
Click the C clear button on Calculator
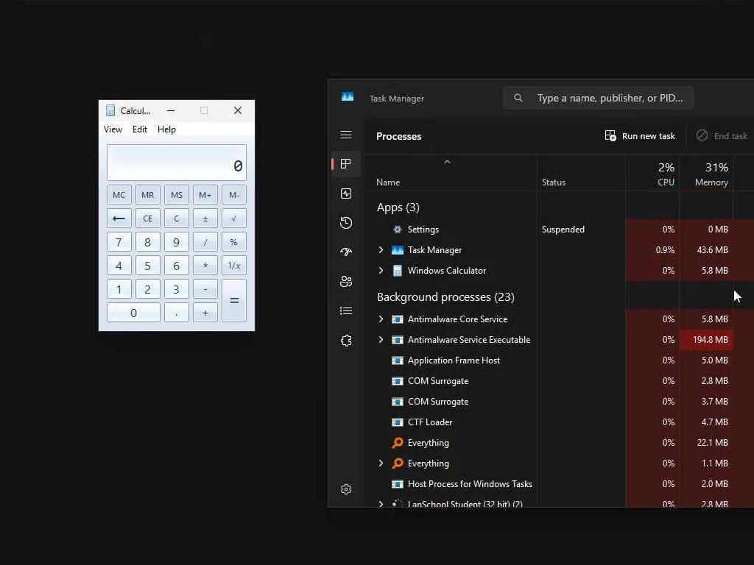(177, 218)
